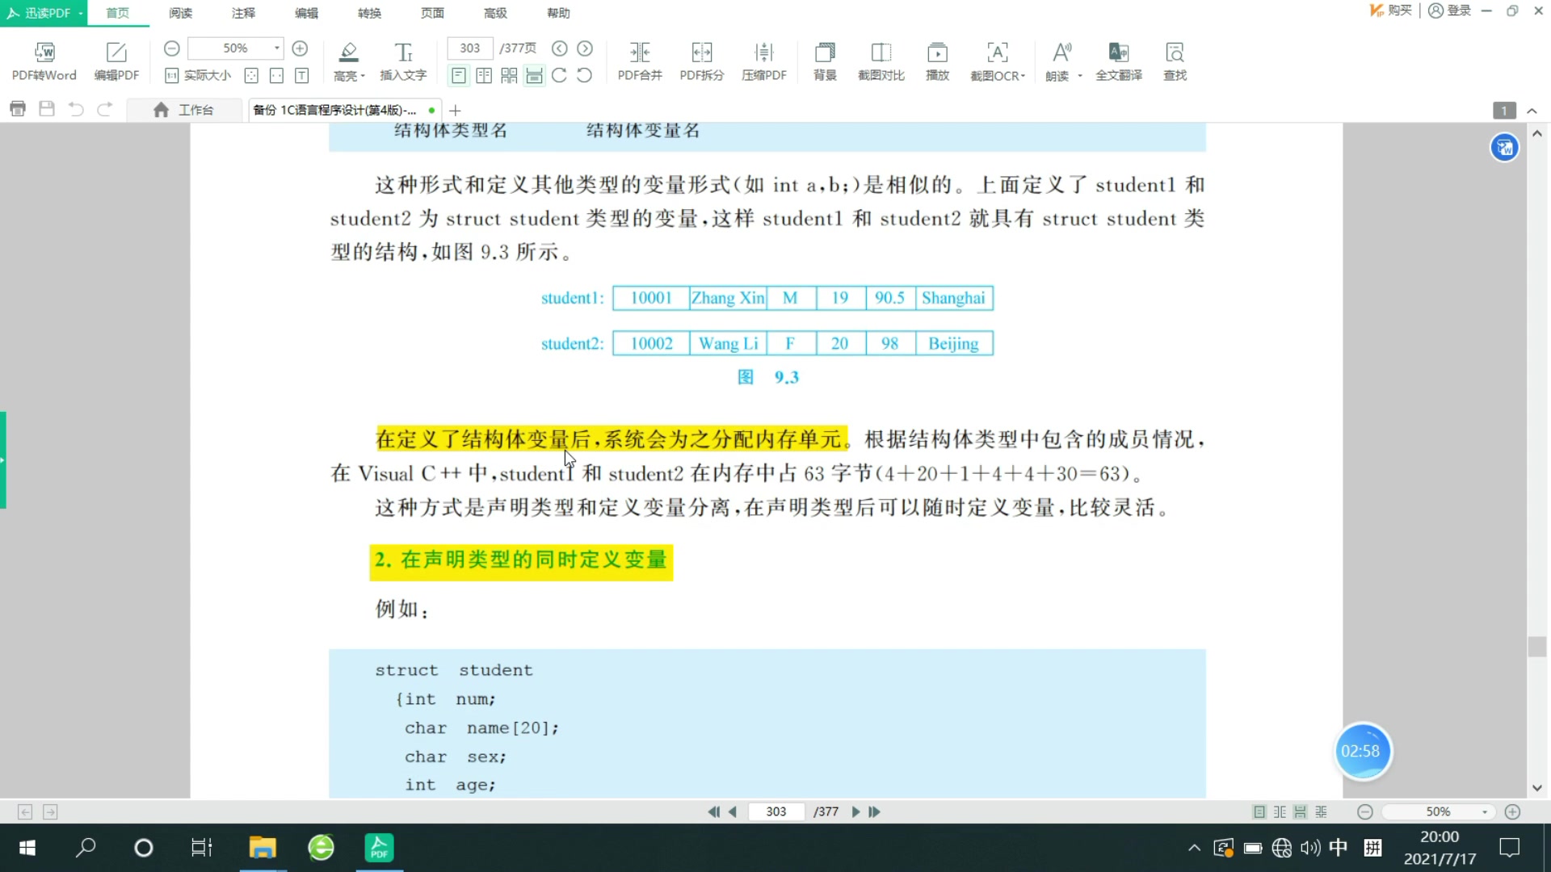Switch to the 编辑 tab
The height and width of the screenshot is (872, 1551).
[306, 13]
